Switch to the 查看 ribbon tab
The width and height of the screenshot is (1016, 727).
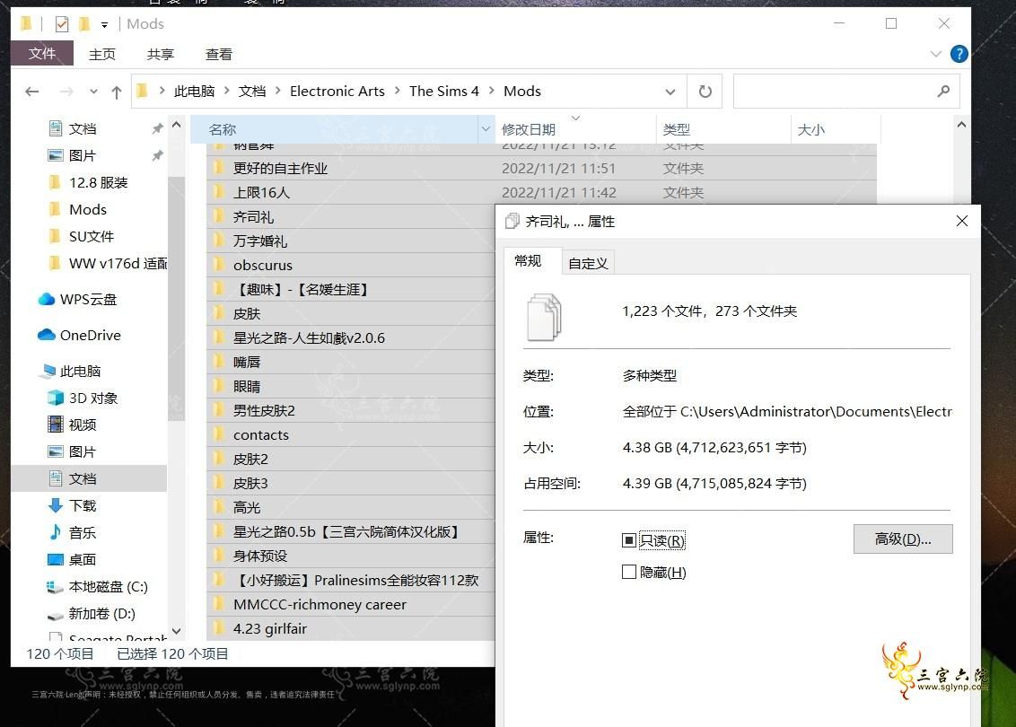218,54
